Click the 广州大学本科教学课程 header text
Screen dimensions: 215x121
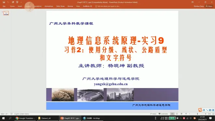coord(71,23)
